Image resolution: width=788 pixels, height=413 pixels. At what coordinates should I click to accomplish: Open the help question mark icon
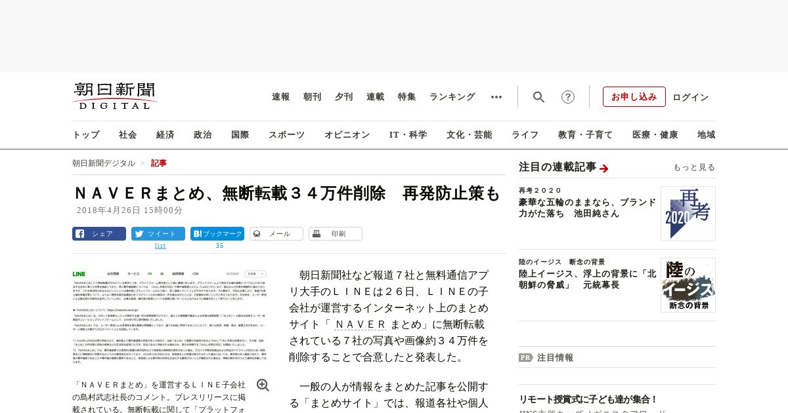(x=568, y=97)
